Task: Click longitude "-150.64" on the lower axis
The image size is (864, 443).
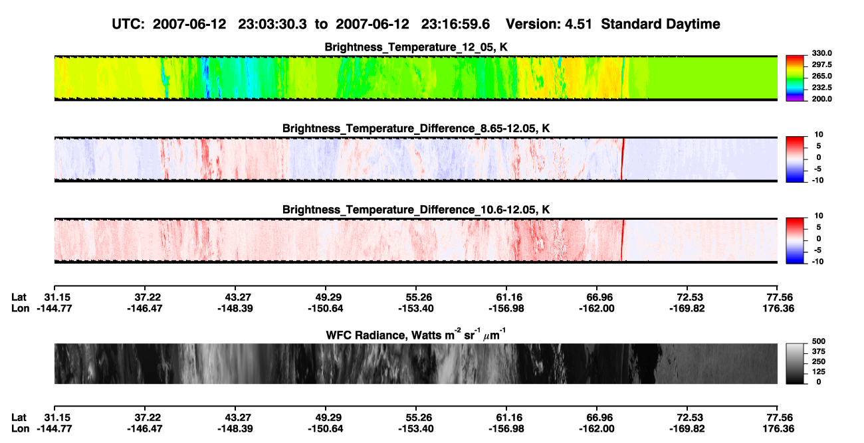Action: point(326,430)
